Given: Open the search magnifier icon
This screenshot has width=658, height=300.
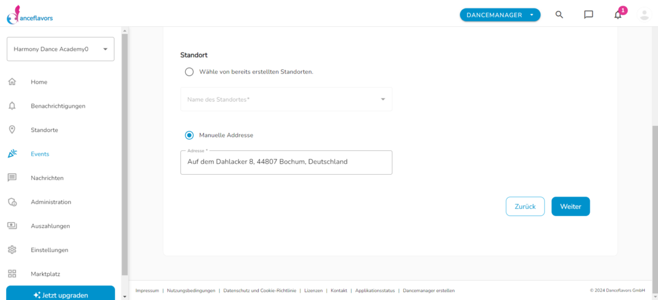Looking at the screenshot, I should point(559,15).
